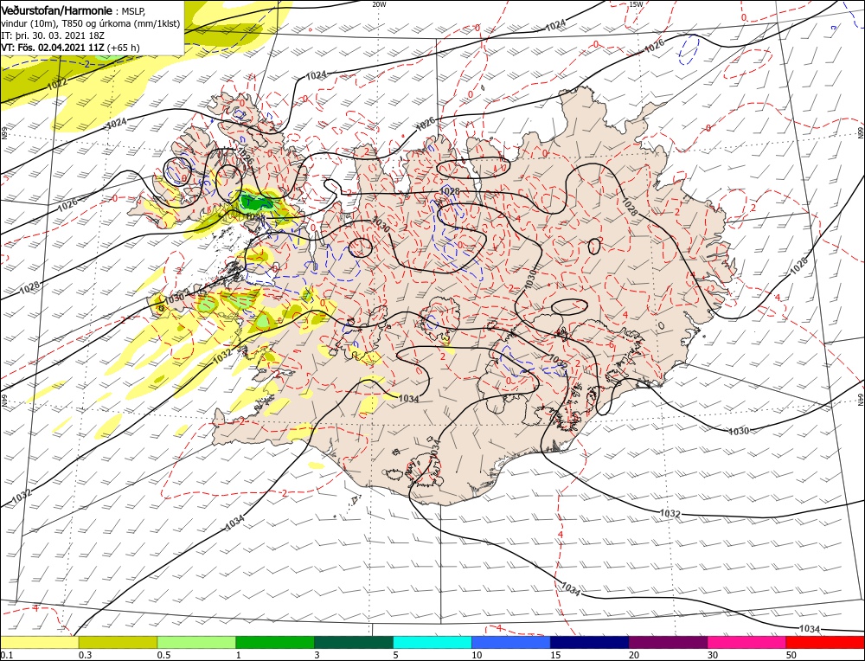Image resolution: width=865 pixels, height=661 pixels.
Task: Click the valid time 'VT: Fös. 02.04.2021 11Z'
Action: [x=53, y=48]
